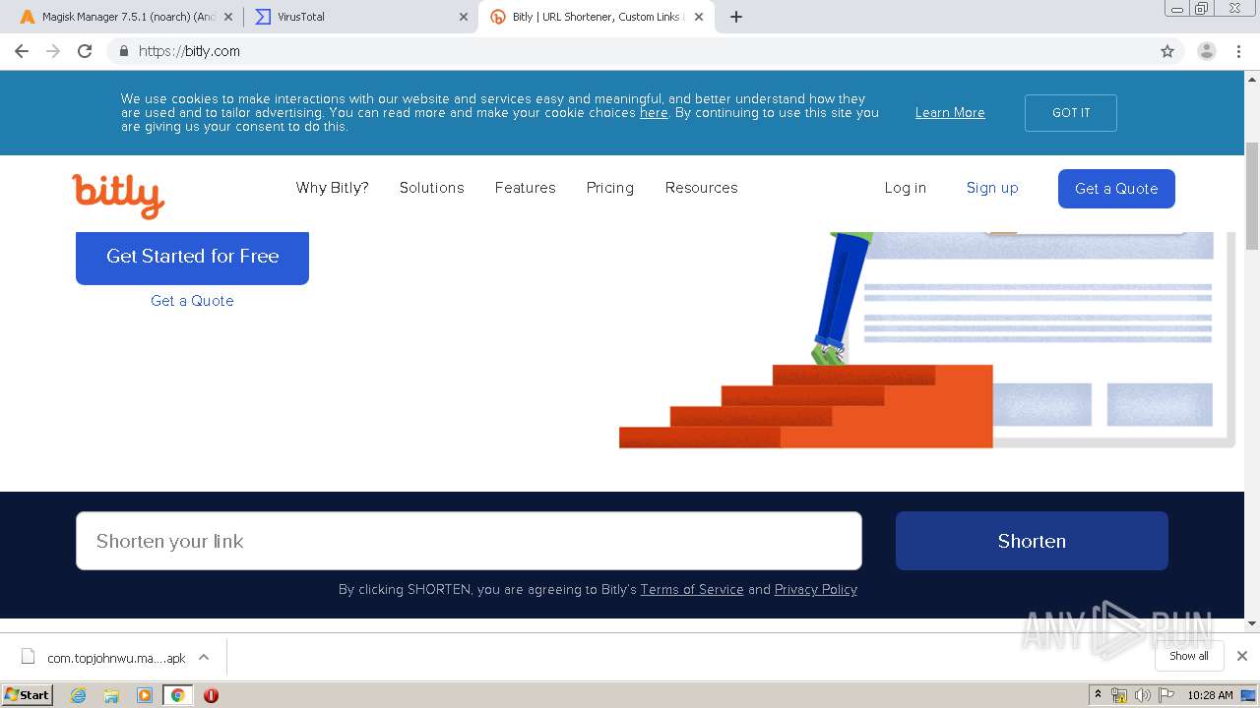
Task: Open the Solutions menu
Action: click(431, 188)
